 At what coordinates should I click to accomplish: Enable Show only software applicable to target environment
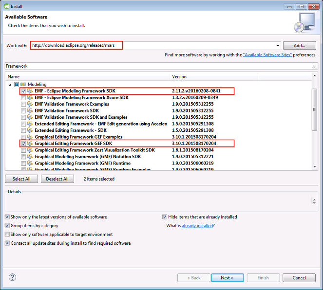point(7,234)
